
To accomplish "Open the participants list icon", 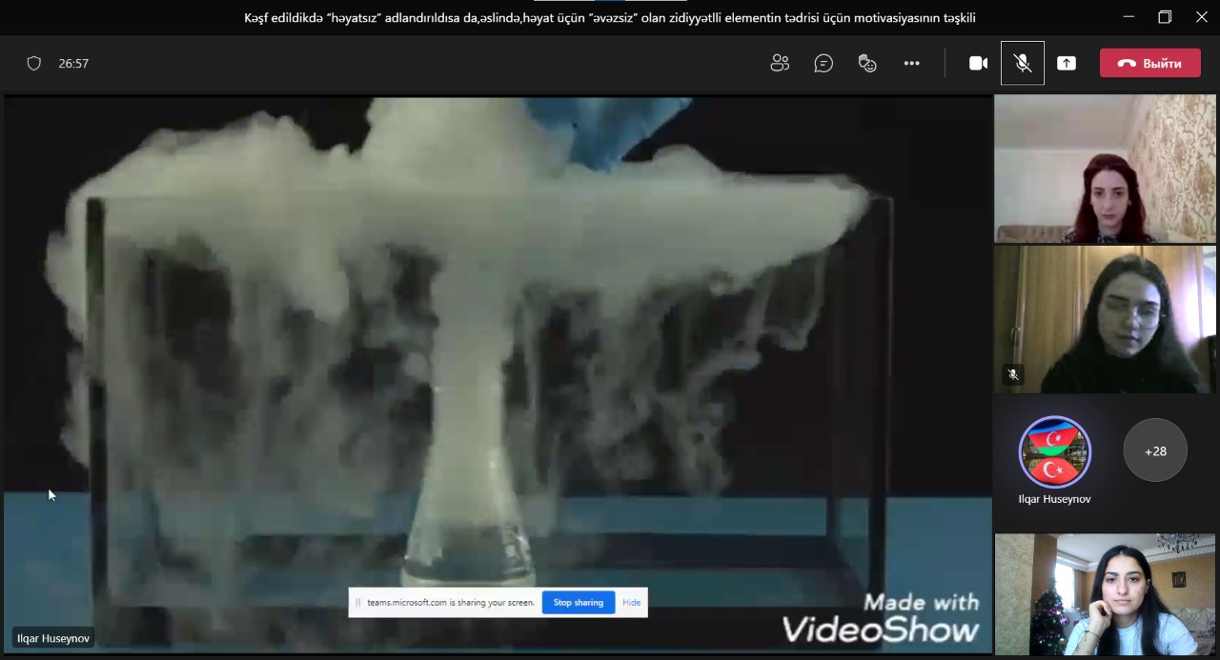I will click(x=780, y=63).
